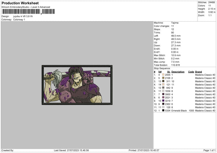Select the printed timestamp '27/07/2023 16.45.07'
The height and width of the screenshot is (153, 217).
tap(148, 150)
